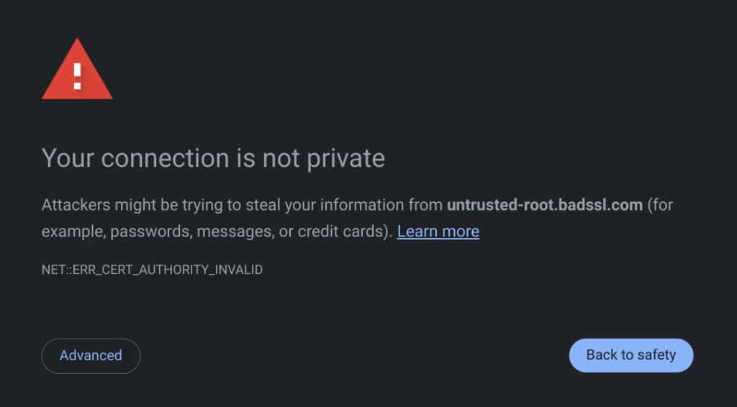Follow the Learn more link

pyautogui.click(x=438, y=232)
